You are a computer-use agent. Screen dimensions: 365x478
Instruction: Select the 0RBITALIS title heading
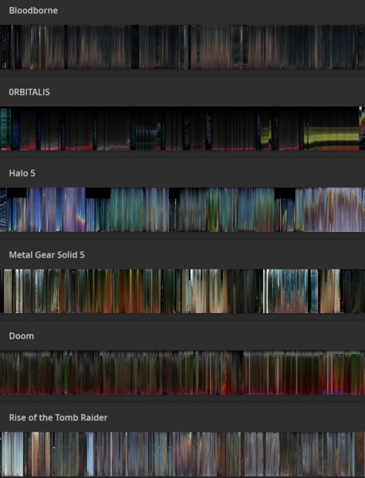pos(29,92)
